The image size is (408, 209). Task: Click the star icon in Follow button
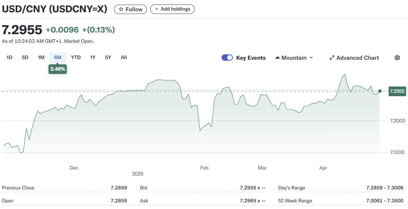click(x=121, y=9)
